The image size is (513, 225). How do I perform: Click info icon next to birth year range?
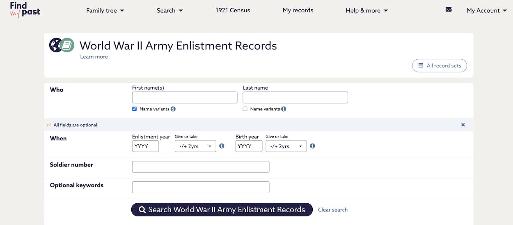[312, 146]
